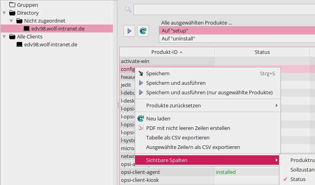
Task: Click computer icon of edv98 under Alle Clients
Action: pyautogui.click(x=19, y=44)
